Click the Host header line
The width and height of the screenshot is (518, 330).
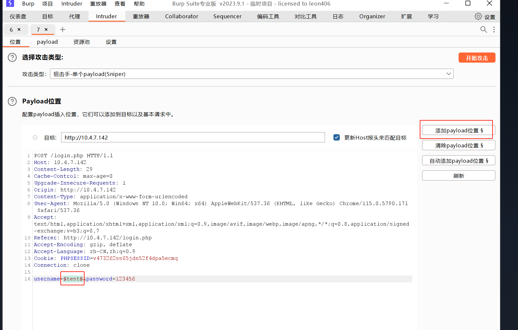click(60, 162)
